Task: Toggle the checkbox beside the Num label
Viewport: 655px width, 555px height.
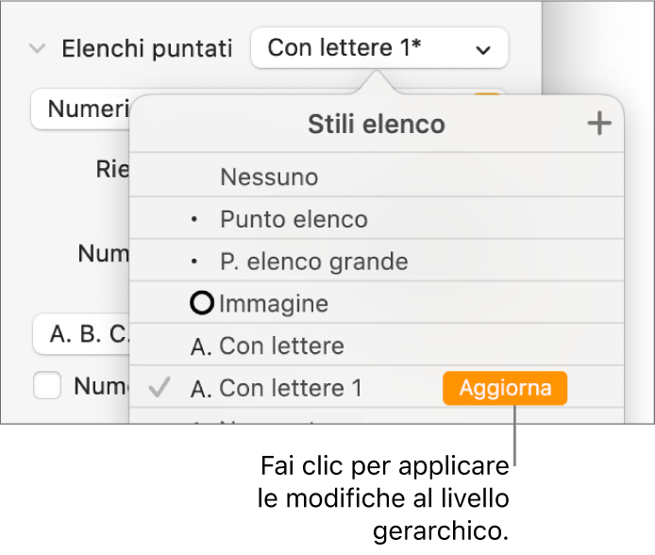Action: click(x=47, y=385)
